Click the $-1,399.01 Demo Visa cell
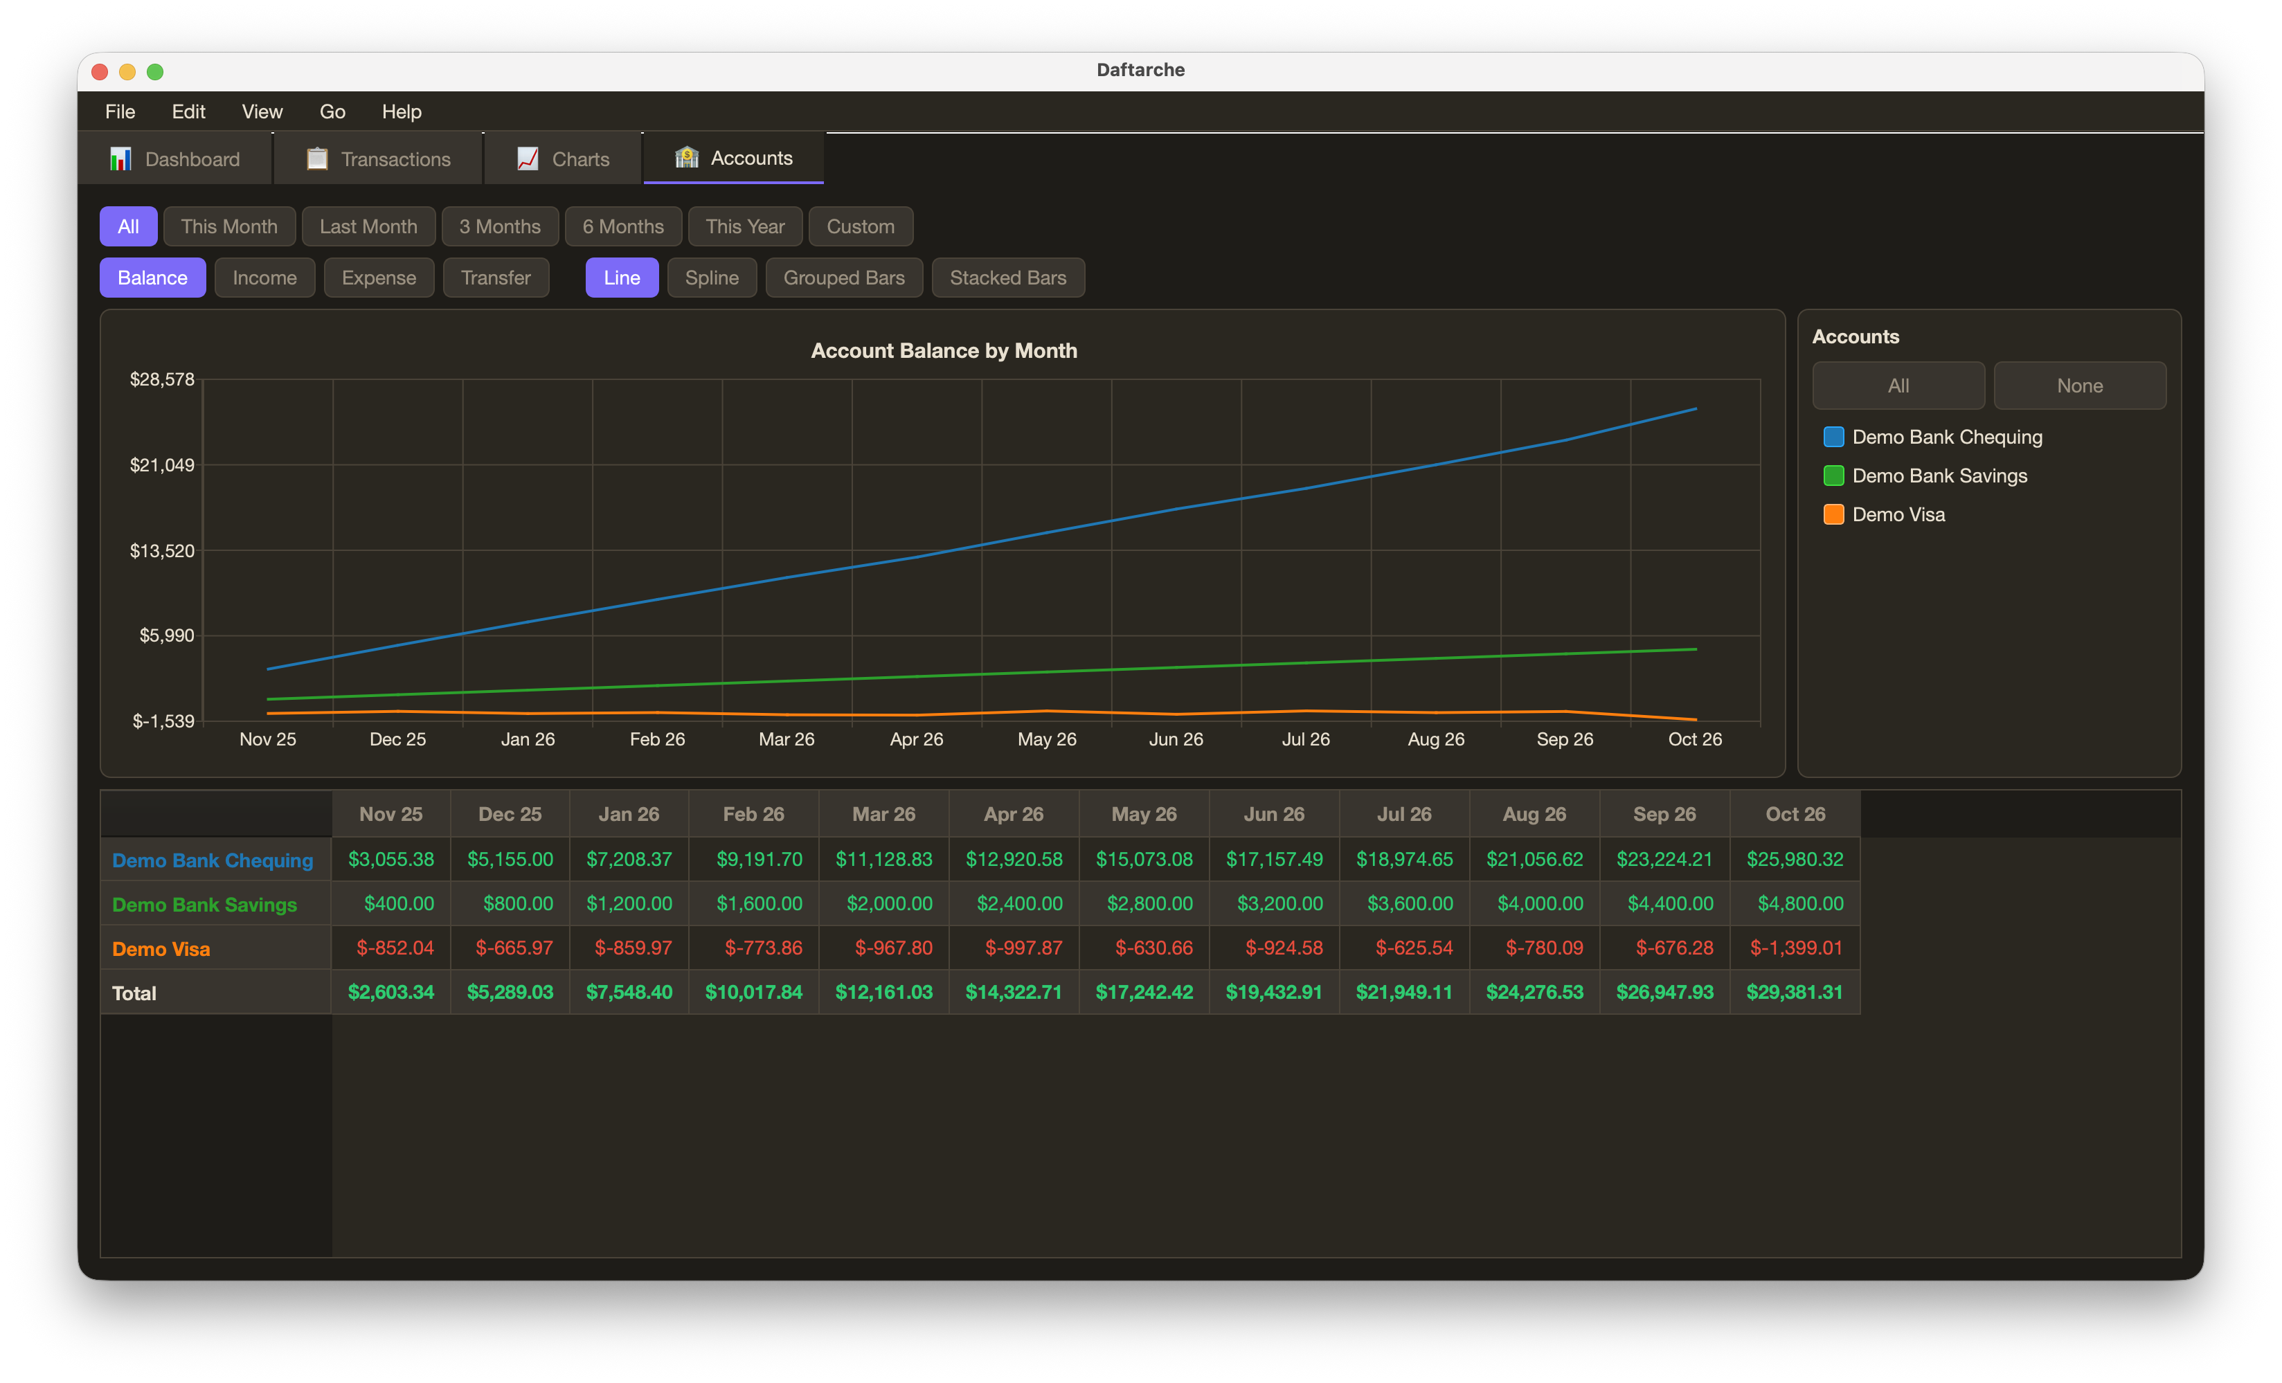Screen dimensions: 2282x1383 (1795, 948)
